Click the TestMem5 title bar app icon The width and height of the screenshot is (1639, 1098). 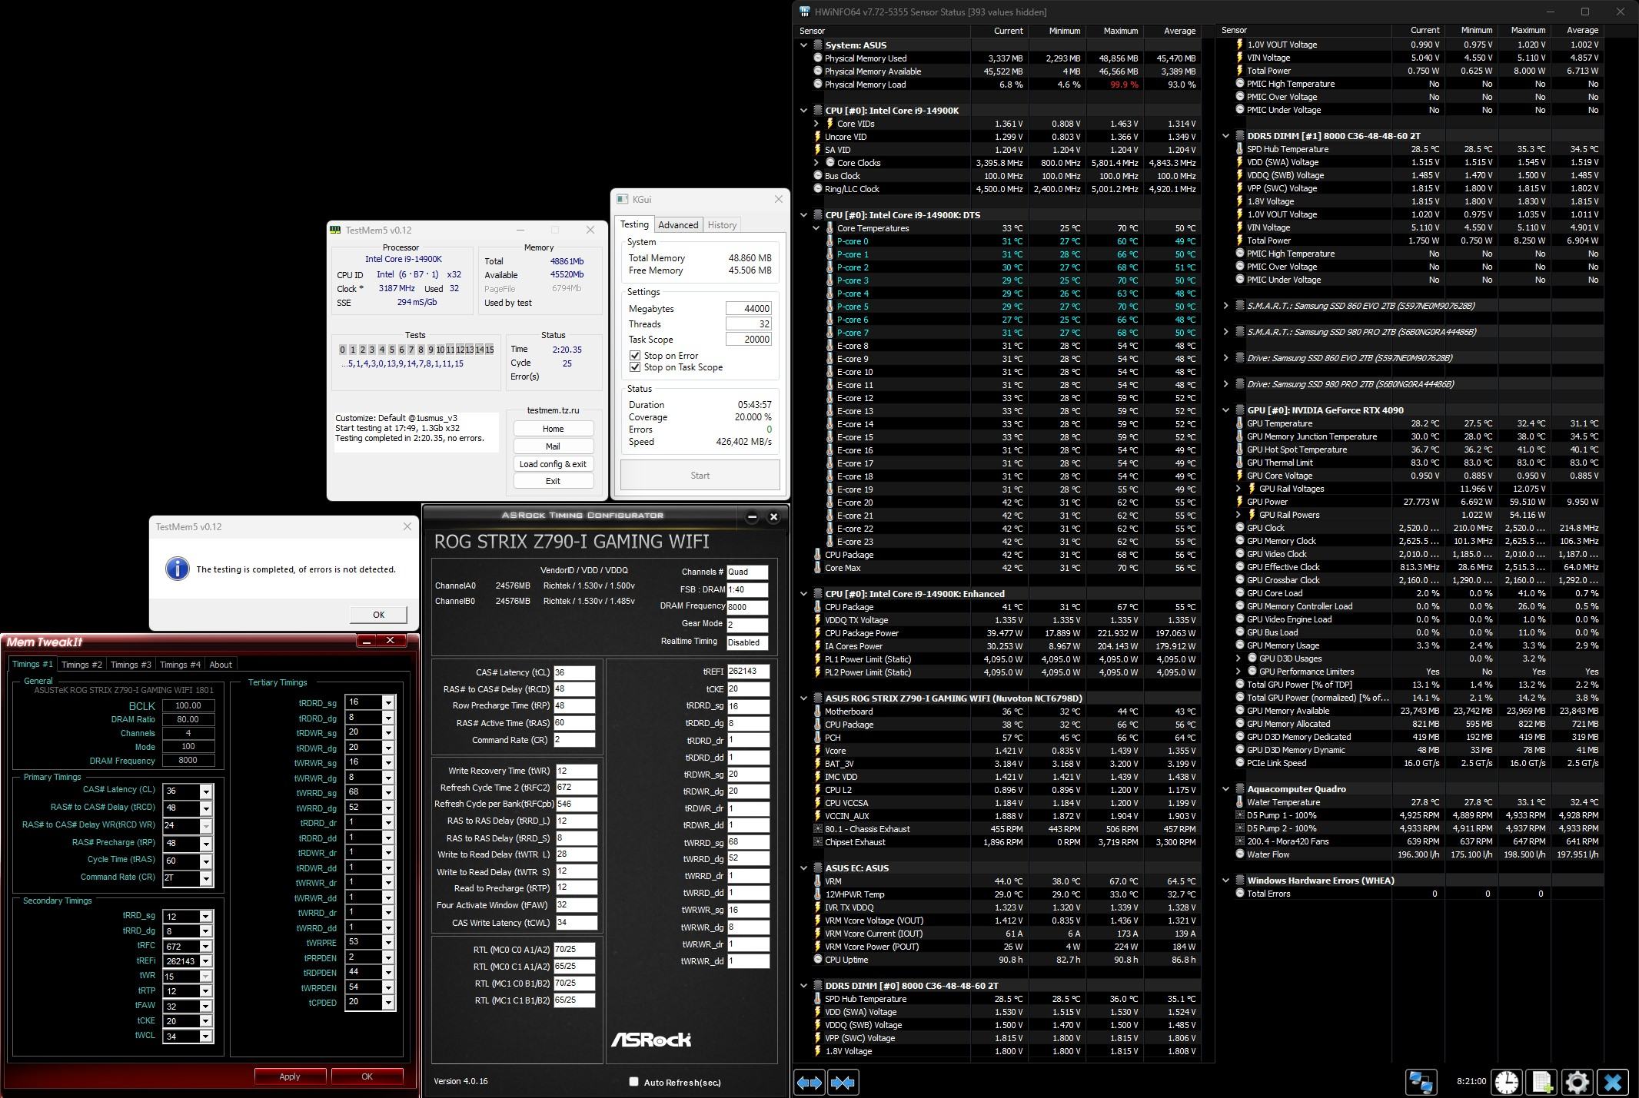coord(335,230)
